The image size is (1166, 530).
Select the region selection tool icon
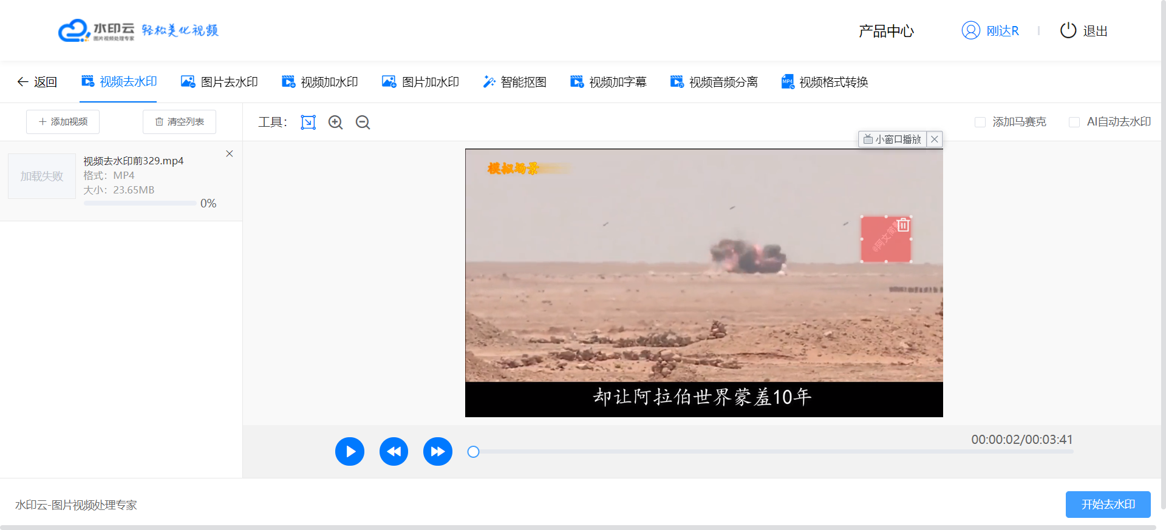point(309,122)
